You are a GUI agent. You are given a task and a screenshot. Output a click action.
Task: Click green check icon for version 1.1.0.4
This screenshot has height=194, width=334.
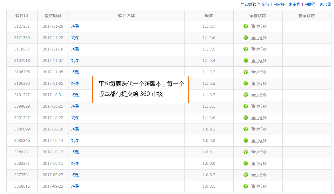pyautogui.click(x=246, y=60)
